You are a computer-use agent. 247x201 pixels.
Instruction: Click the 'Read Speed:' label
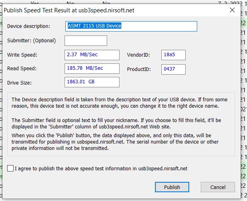(x=22, y=69)
